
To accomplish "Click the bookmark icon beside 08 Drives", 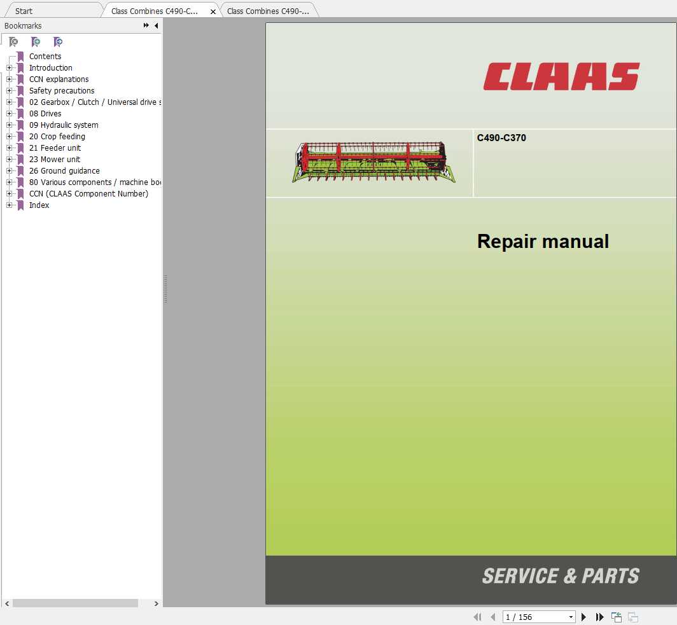I will [20, 114].
